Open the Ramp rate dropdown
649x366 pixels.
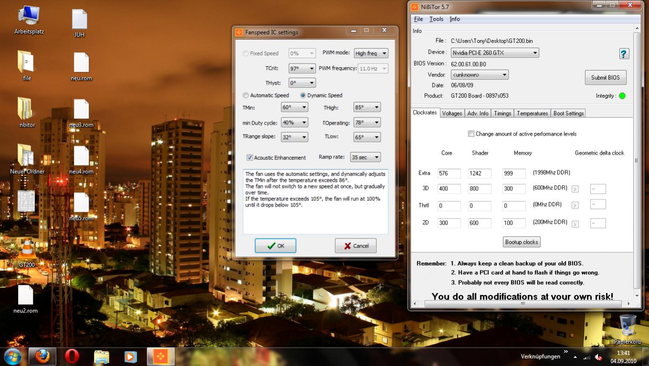tap(365, 157)
